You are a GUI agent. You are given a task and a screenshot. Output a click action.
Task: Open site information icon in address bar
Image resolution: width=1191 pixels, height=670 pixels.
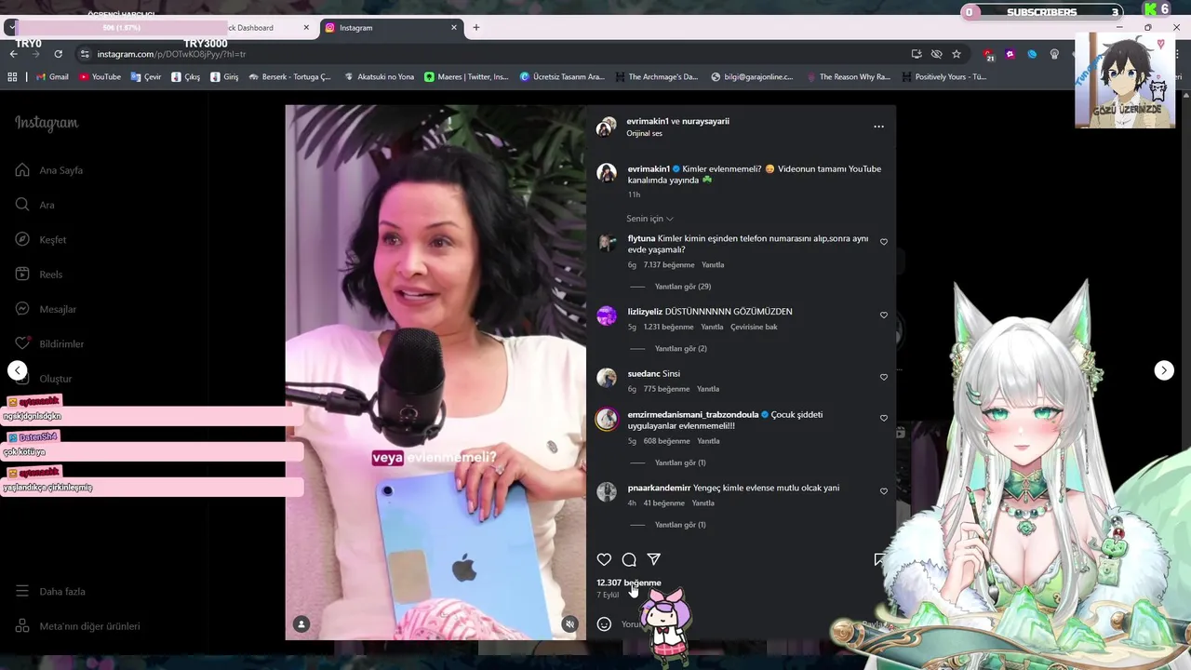[x=85, y=54]
